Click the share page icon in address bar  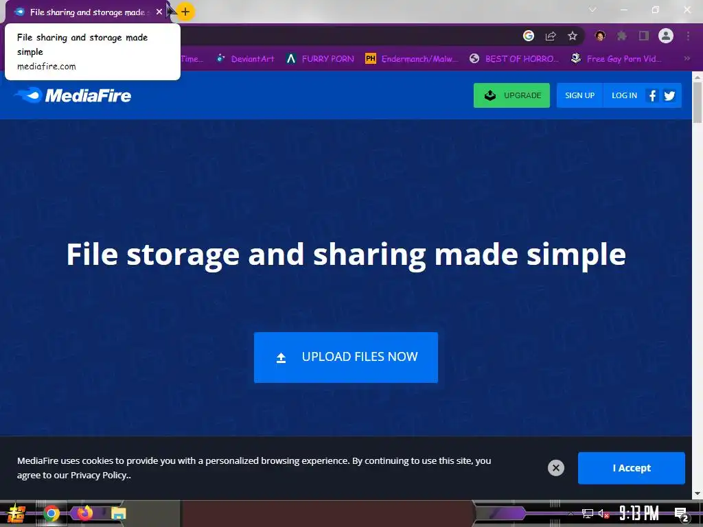point(551,36)
